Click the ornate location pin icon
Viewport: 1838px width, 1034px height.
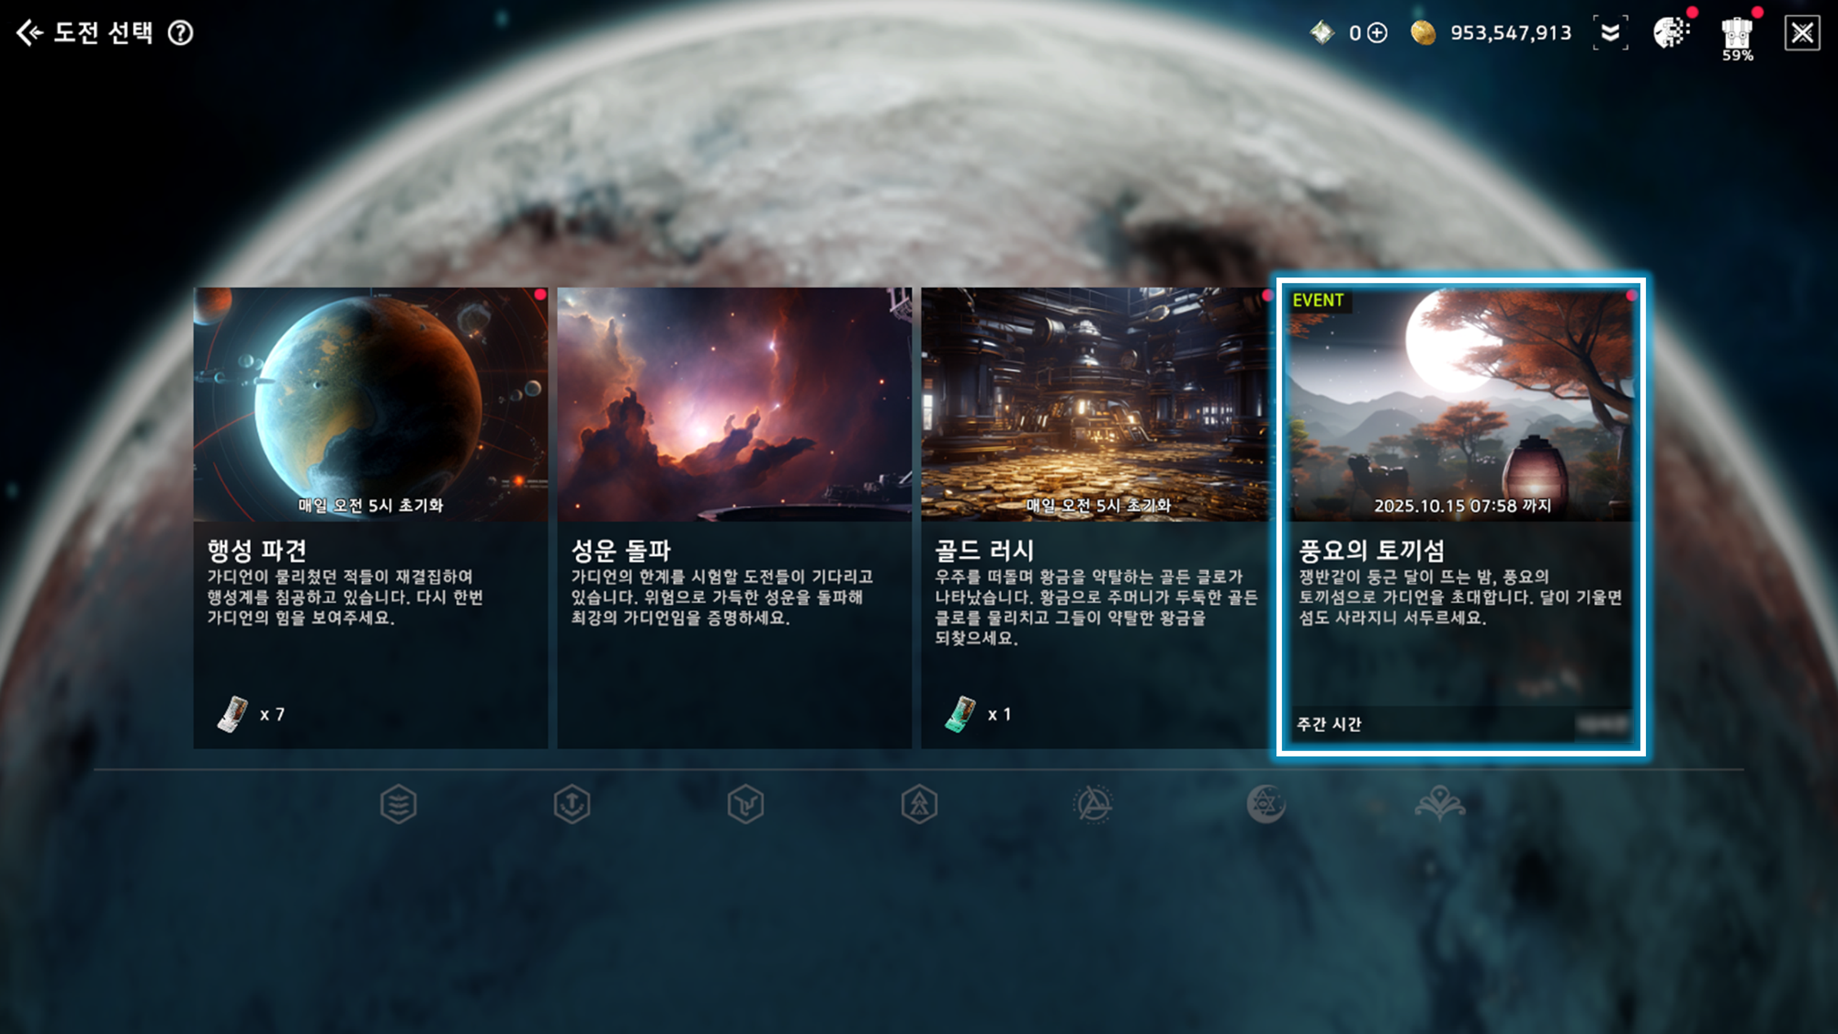(x=1440, y=803)
